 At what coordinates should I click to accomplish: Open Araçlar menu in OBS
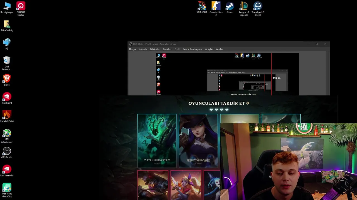click(x=209, y=49)
